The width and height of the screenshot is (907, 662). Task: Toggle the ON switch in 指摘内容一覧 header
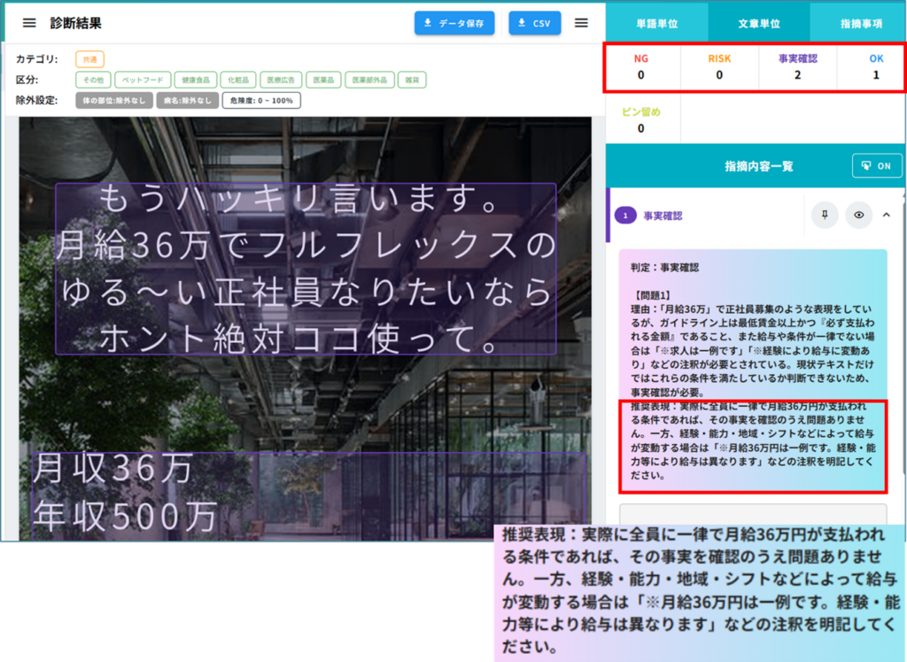pos(876,166)
